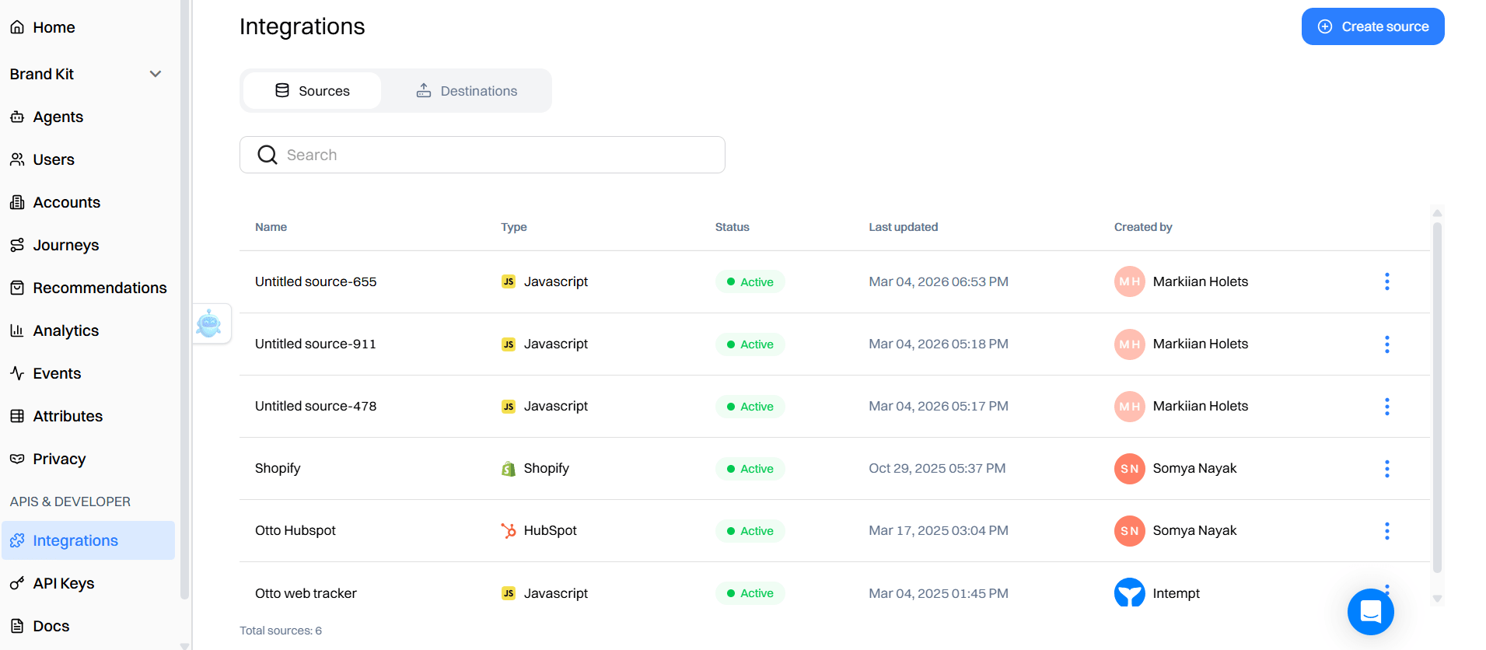Viewport: 1486px width, 650px height.
Task: Click the Privacy mask icon
Action: [x=17, y=459]
